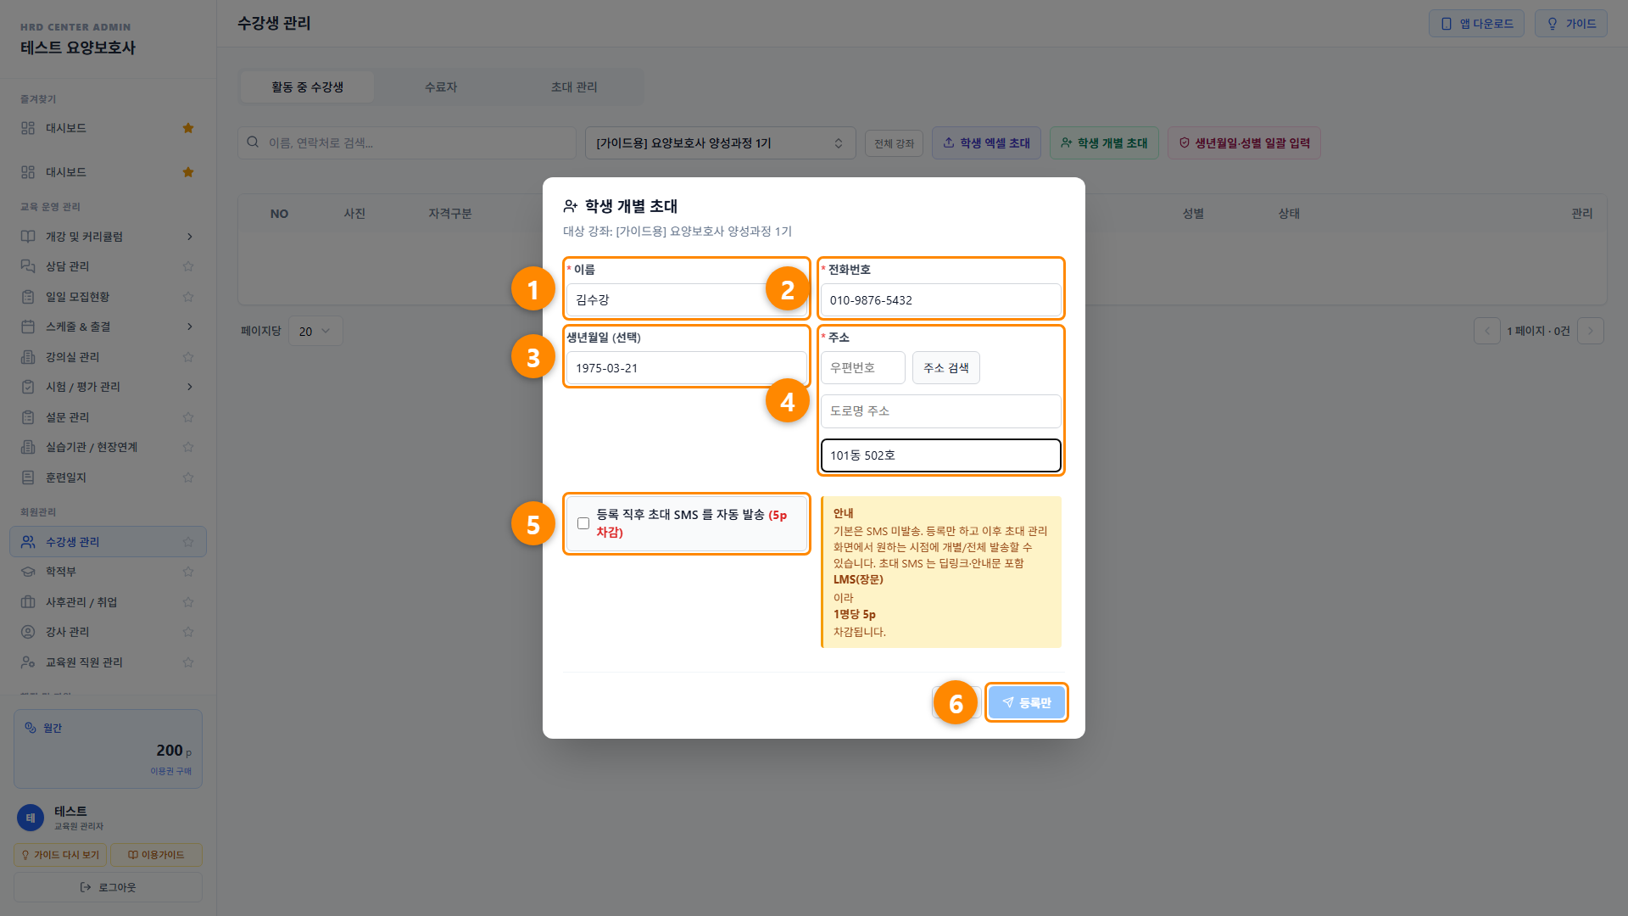Click the 강사 관리 person icon
This screenshot has width=1628, height=916.
(x=28, y=632)
